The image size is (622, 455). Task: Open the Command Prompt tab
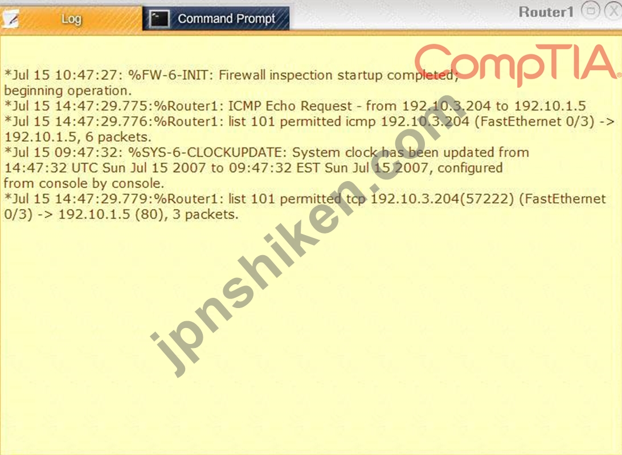216,19
